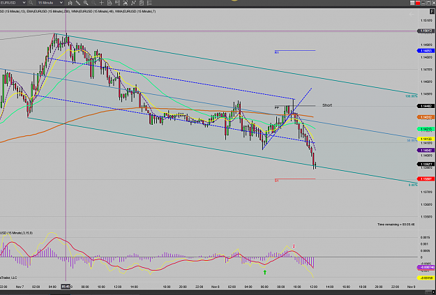Click the WMA 7 indicator label at top
Screen dimensions: 436x295
coord(135,11)
